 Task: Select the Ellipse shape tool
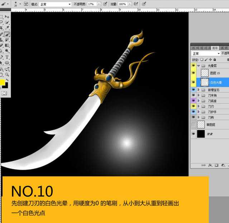point(7,63)
